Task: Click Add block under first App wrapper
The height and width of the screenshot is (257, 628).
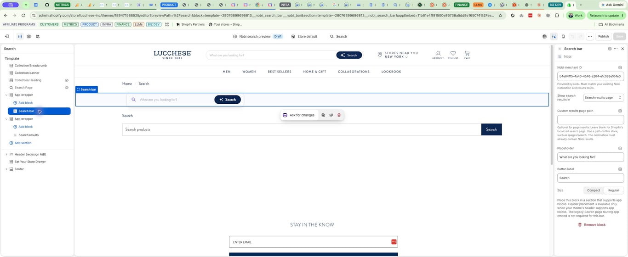Action: [x=23, y=103]
